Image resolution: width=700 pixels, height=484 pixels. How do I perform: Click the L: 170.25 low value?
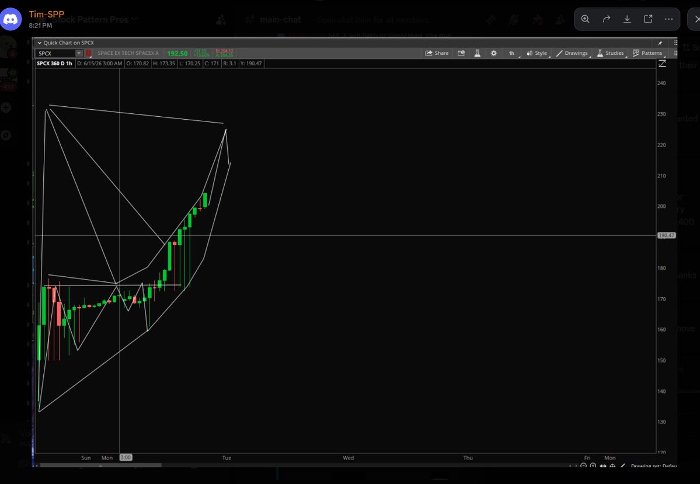coord(190,64)
